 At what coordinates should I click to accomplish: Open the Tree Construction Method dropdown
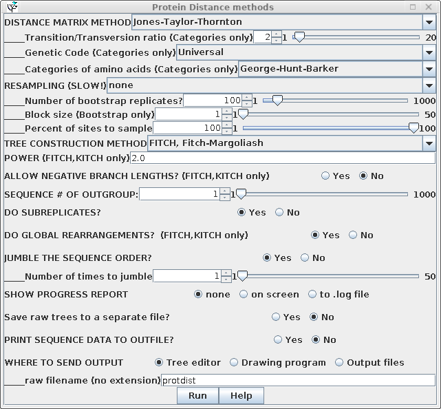pyautogui.click(x=429, y=143)
